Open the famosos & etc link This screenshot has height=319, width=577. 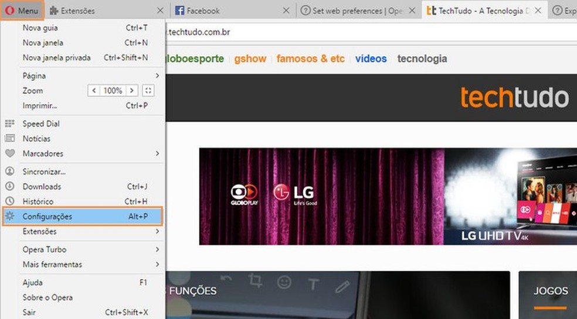(311, 59)
